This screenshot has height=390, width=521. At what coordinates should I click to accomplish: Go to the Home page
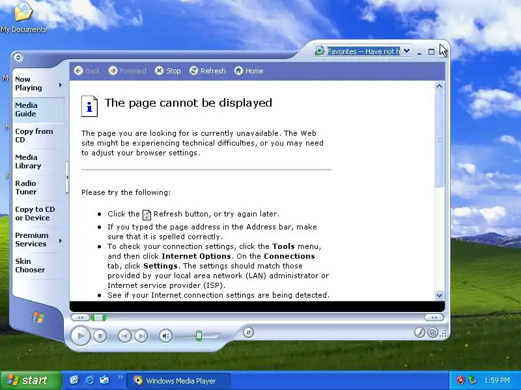[x=249, y=71]
